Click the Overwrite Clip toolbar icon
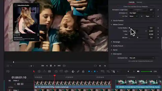This screenshot has width=162, height=91. pyautogui.click(x=61, y=71)
